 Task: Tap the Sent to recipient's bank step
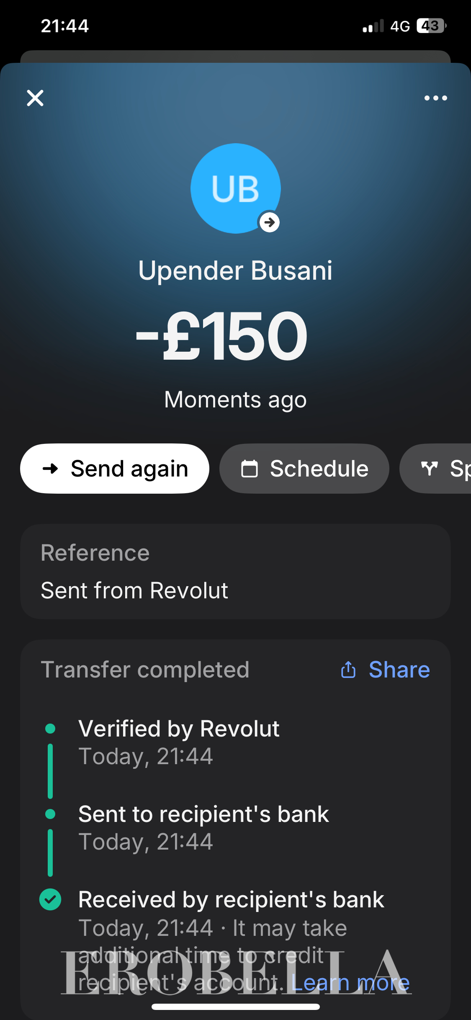(203, 814)
